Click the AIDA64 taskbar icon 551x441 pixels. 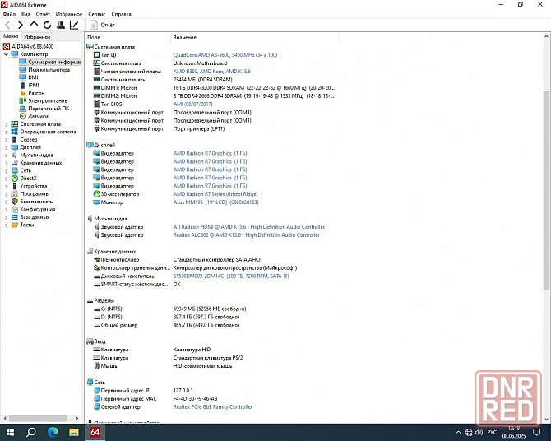pyautogui.click(x=95, y=432)
